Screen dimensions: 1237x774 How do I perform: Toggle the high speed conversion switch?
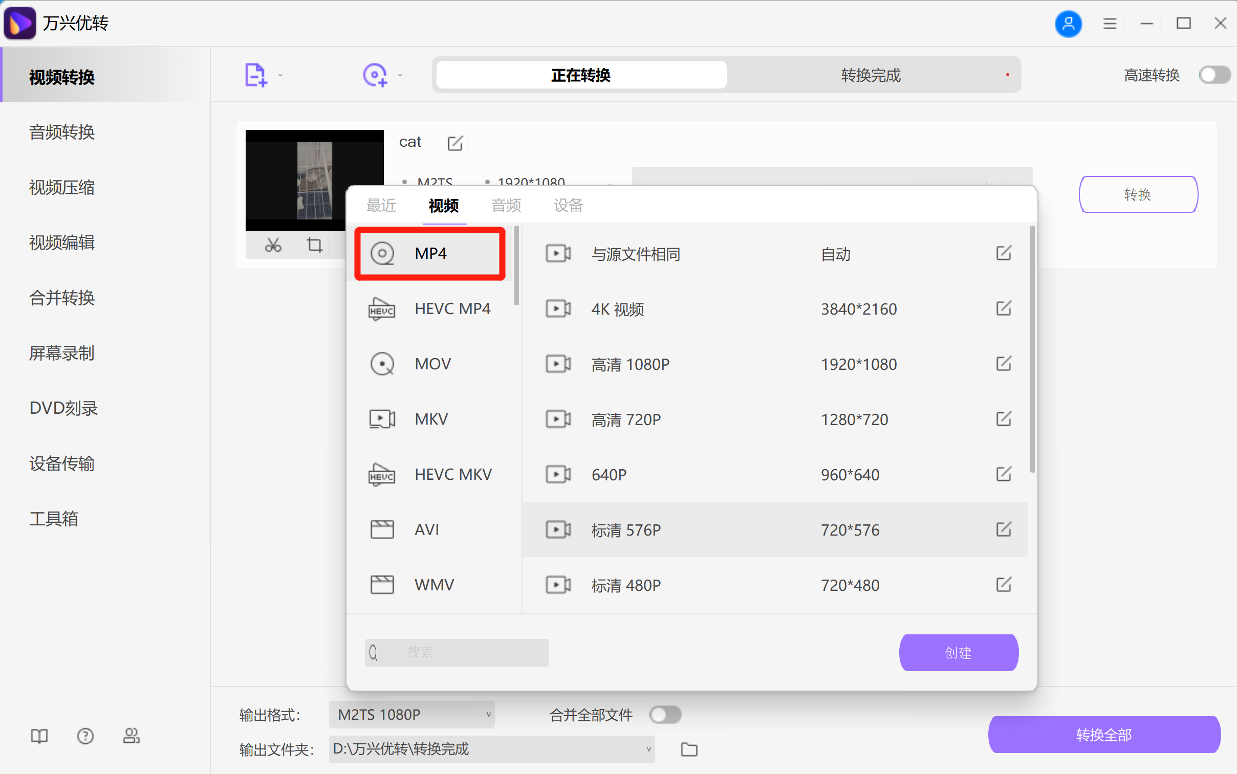pyautogui.click(x=1214, y=75)
